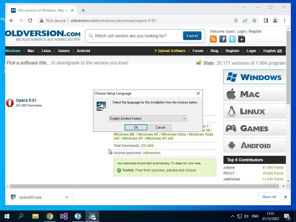Click the Google icon in address bar
The width and height of the screenshot is (296, 222).
pos(236,21)
